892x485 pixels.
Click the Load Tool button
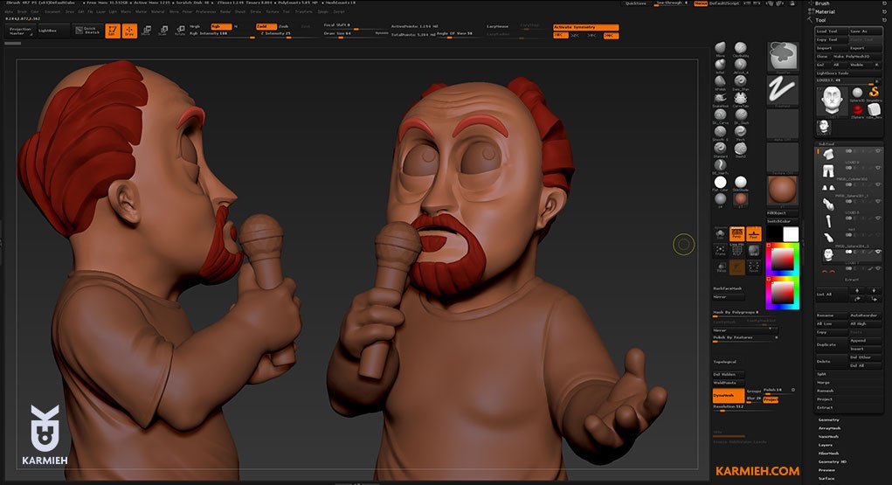click(x=831, y=31)
